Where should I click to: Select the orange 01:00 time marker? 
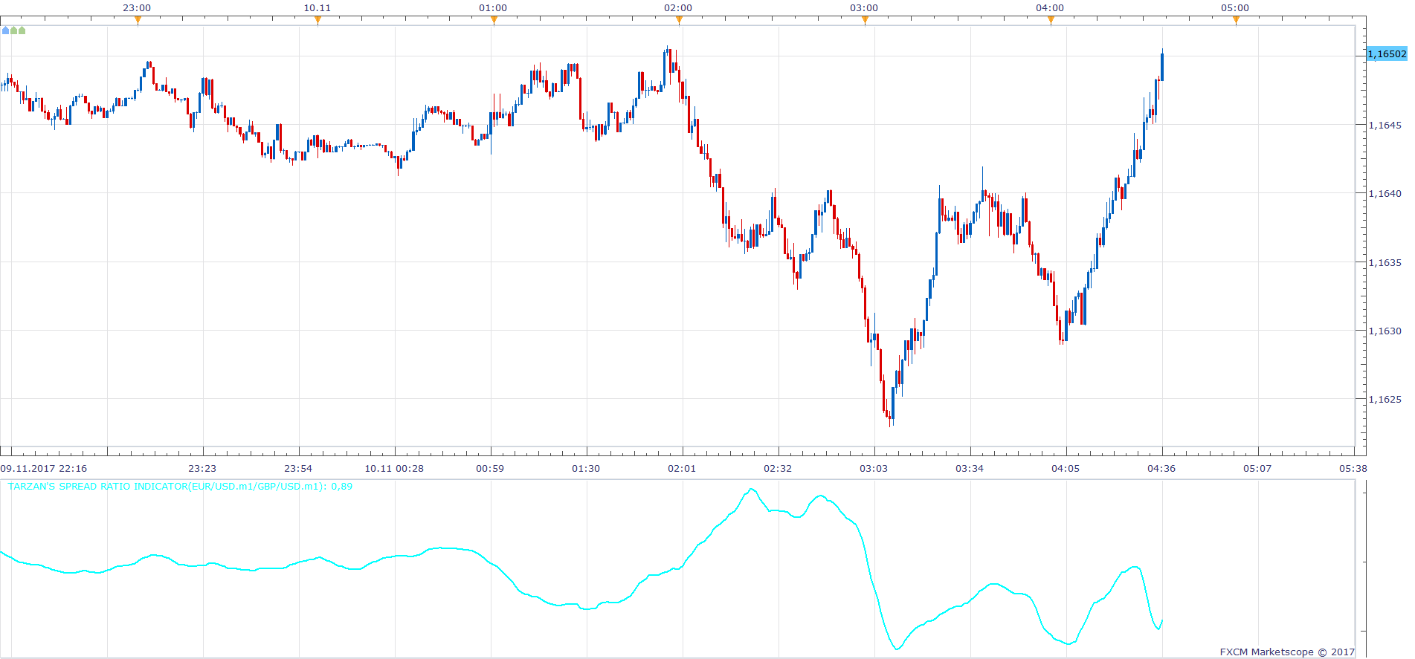(x=494, y=20)
